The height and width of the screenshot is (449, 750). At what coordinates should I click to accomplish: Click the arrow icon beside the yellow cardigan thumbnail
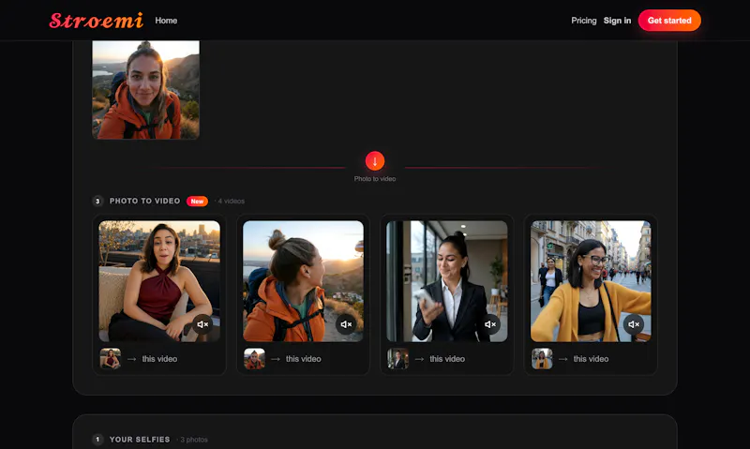tap(563, 359)
